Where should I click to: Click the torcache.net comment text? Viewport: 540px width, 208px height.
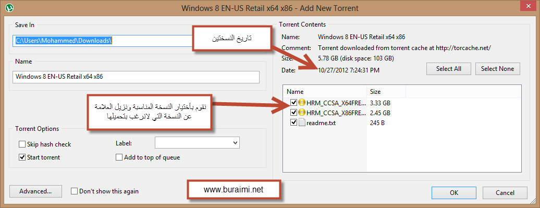tap(404, 48)
